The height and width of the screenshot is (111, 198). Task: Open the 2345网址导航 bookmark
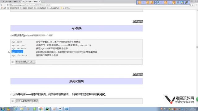[x=40, y=8]
